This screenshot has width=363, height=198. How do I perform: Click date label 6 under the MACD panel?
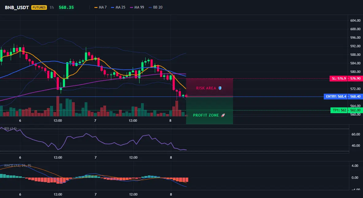pos(20,194)
